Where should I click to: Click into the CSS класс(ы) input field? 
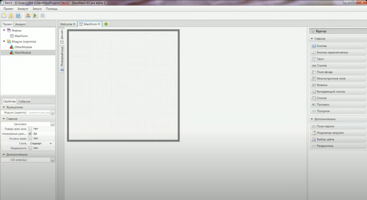[39, 160]
